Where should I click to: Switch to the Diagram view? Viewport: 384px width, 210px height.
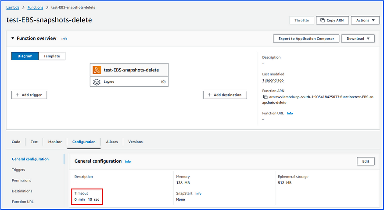25,56
